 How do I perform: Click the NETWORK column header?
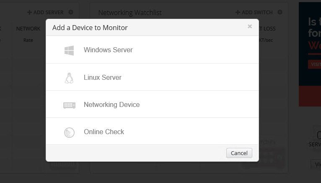28,29
